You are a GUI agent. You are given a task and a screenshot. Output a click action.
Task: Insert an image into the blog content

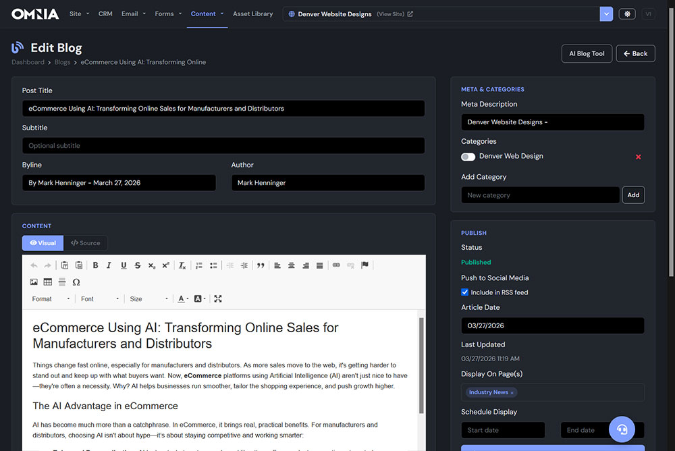(x=34, y=282)
